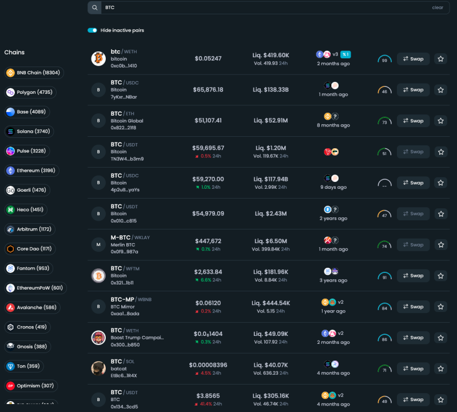Filter by BNB Chain (18304)

point(34,73)
